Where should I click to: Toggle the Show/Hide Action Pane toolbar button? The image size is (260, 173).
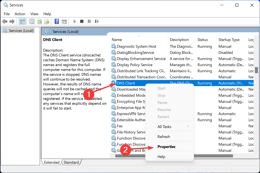64,21
